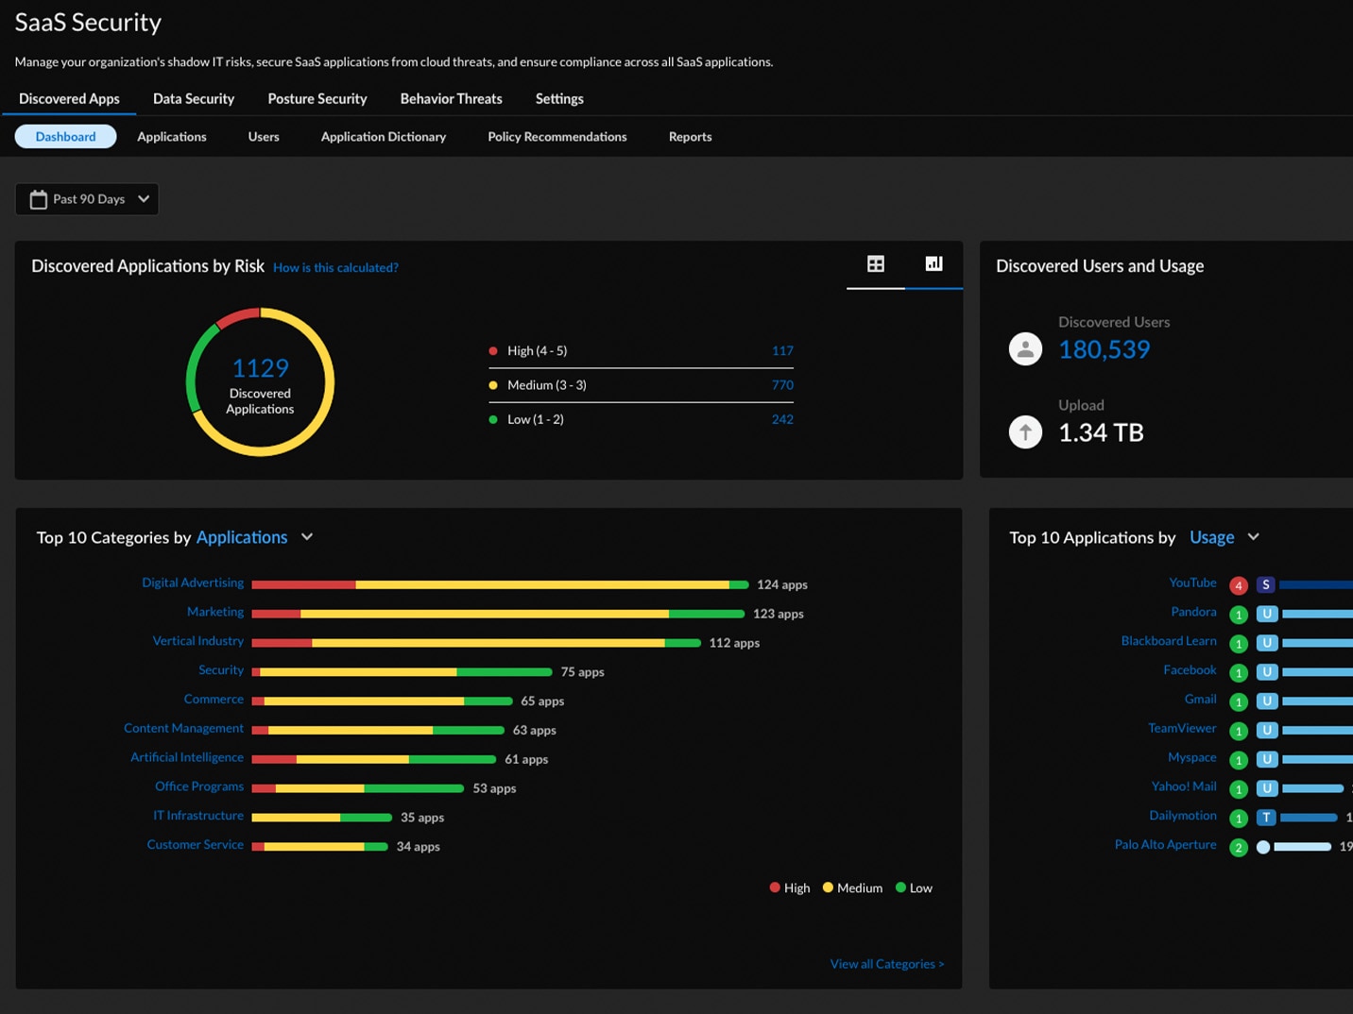The height and width of the screenshot is (1014, 1353).
Task: Click the sanctioned 'S' tag next to YouTube
Action: (1266, 584)
